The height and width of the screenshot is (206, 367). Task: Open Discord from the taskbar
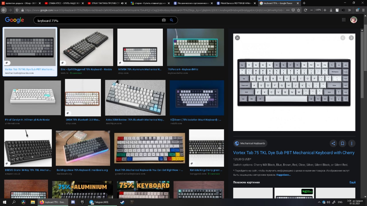point(73,202)
